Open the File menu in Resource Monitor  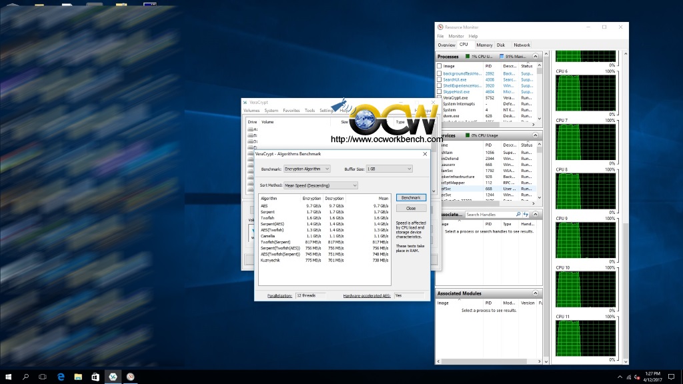(x=440, y=36)
